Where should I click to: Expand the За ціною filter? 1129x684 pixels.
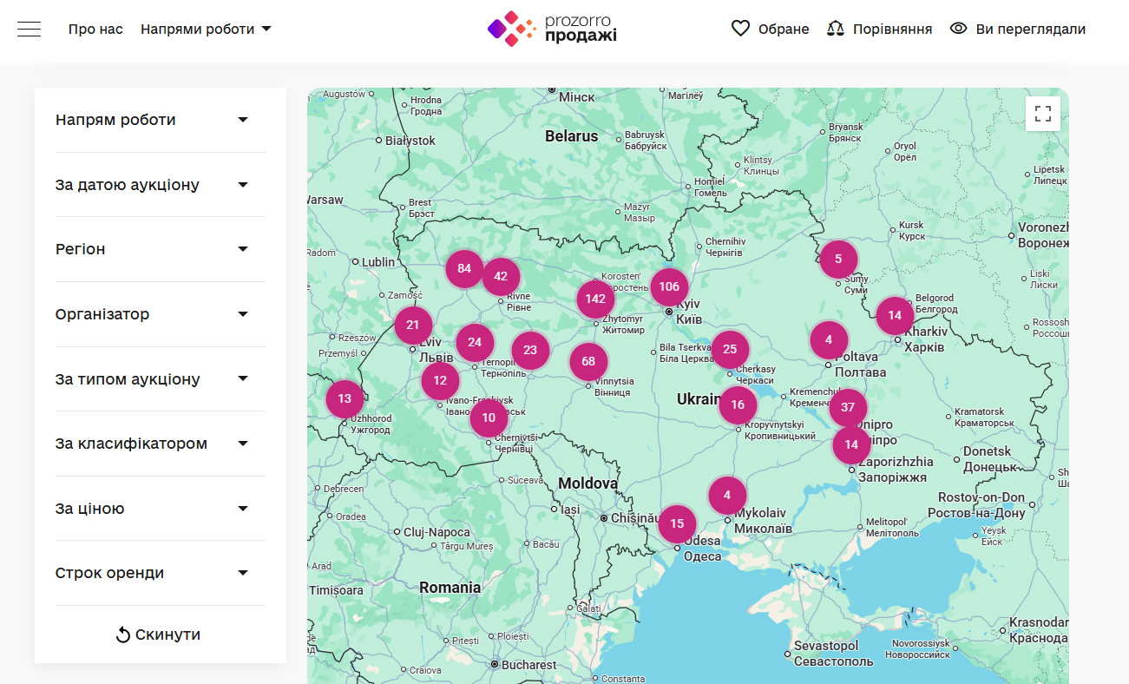(161, 509)
